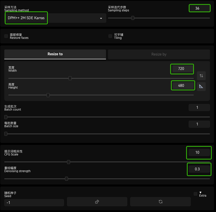Enable the Restore faces checkbox
The width and height of the screenshot is (216, 212).
tap(6, 36)
